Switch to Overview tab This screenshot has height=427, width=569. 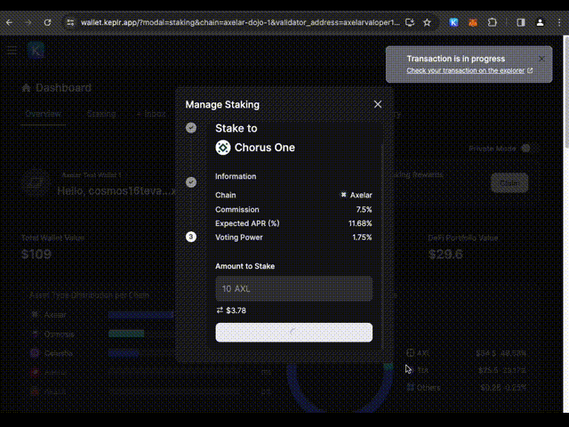[43, 114]
